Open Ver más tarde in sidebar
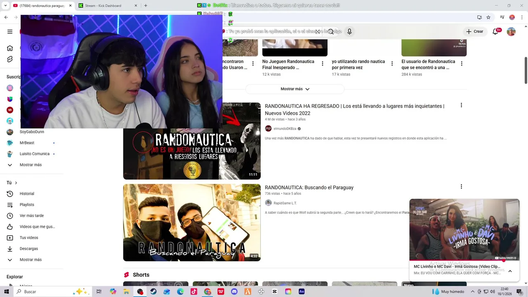 pyautogui.click(x=31, y=216)
